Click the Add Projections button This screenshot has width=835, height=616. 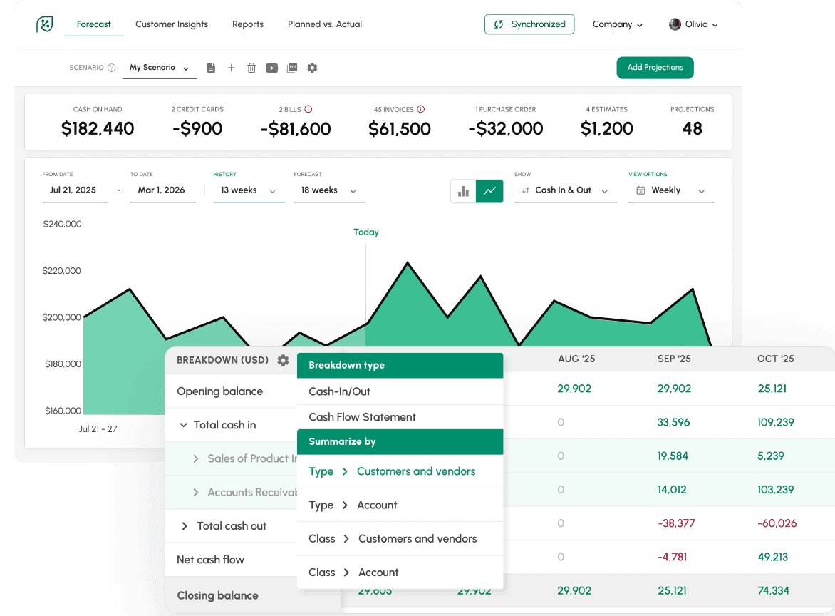[x=654, y=68]
